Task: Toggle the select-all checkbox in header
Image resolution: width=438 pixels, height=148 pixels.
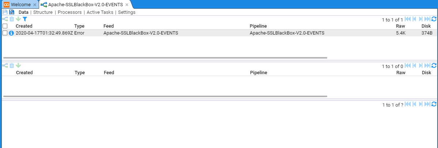Action: 5,26
